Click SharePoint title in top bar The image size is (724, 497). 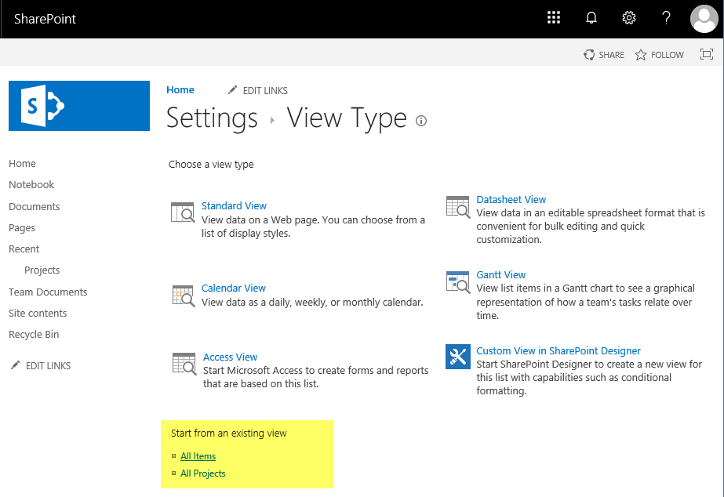pos(45,19)
